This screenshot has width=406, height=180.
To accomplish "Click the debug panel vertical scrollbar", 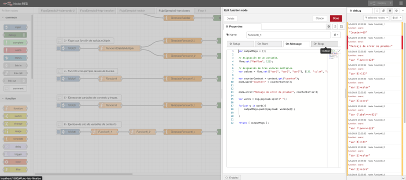I will click(x=404, y=72).
